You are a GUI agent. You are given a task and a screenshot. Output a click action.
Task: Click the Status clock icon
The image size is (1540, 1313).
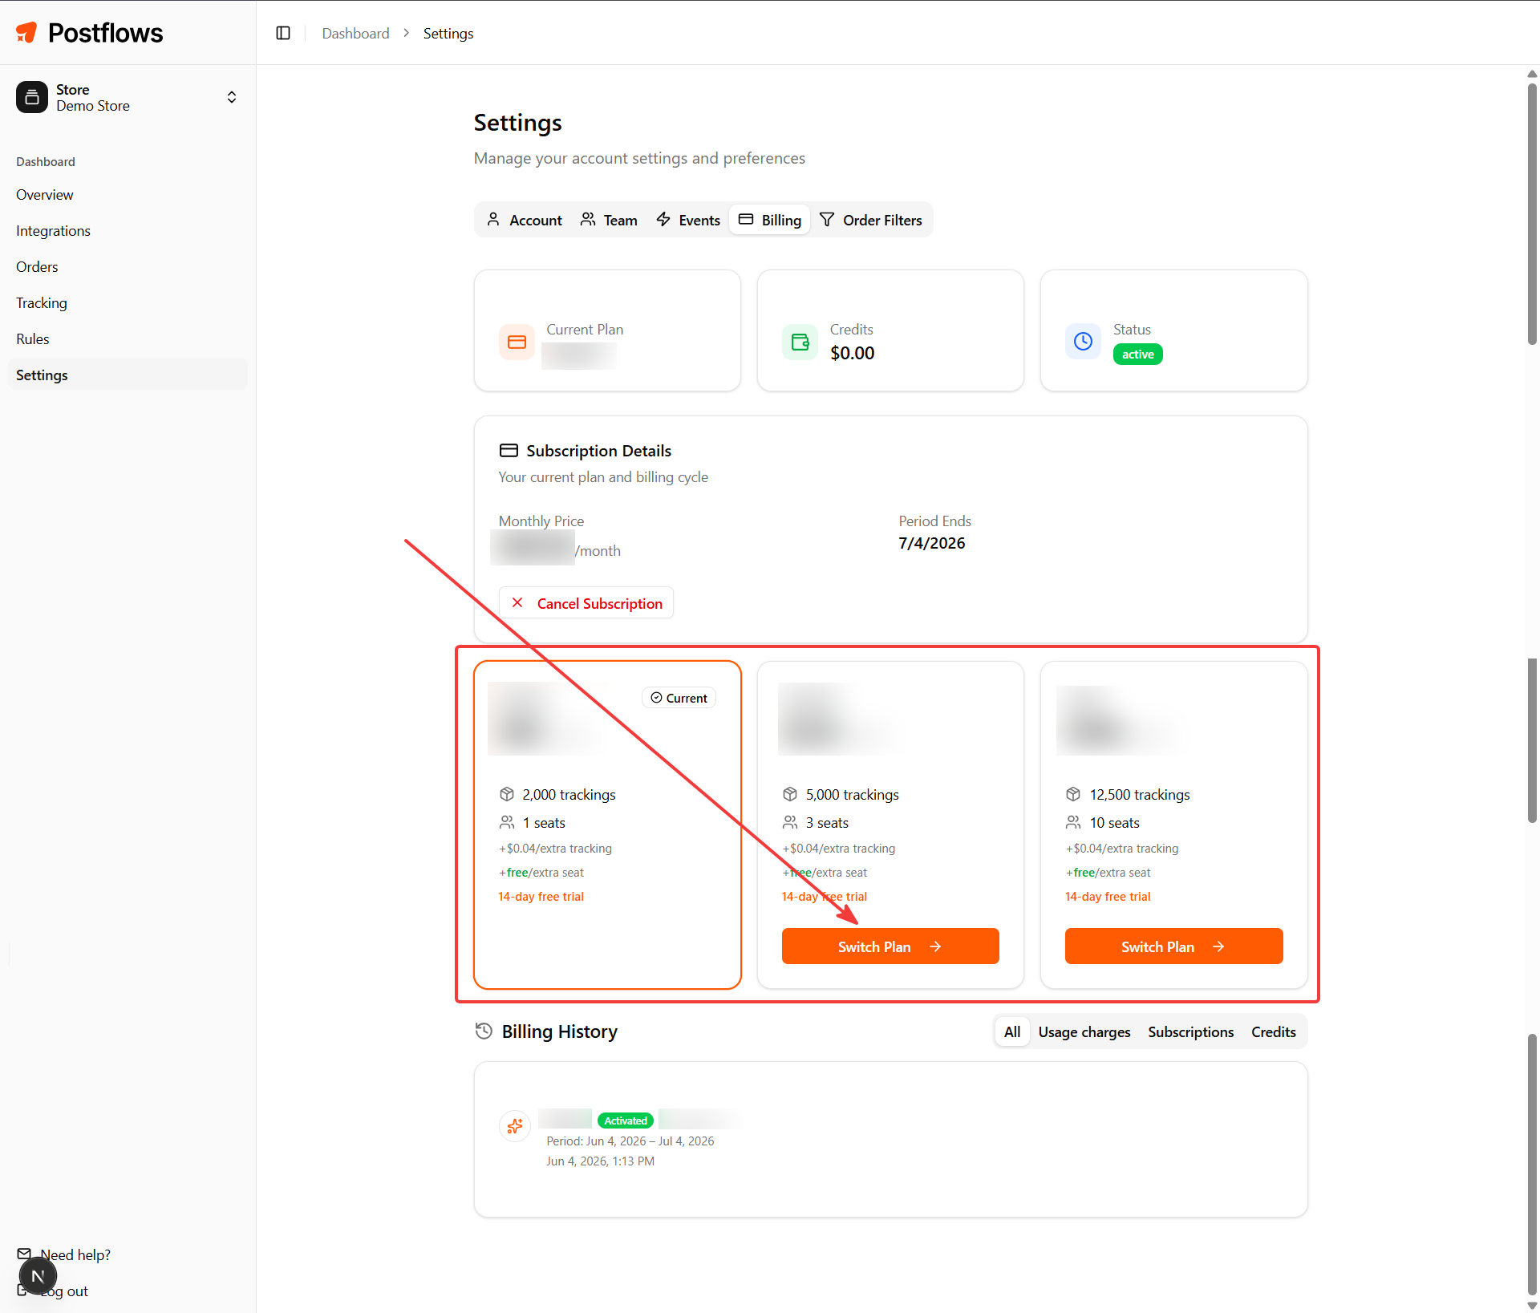click(1083, 342)
